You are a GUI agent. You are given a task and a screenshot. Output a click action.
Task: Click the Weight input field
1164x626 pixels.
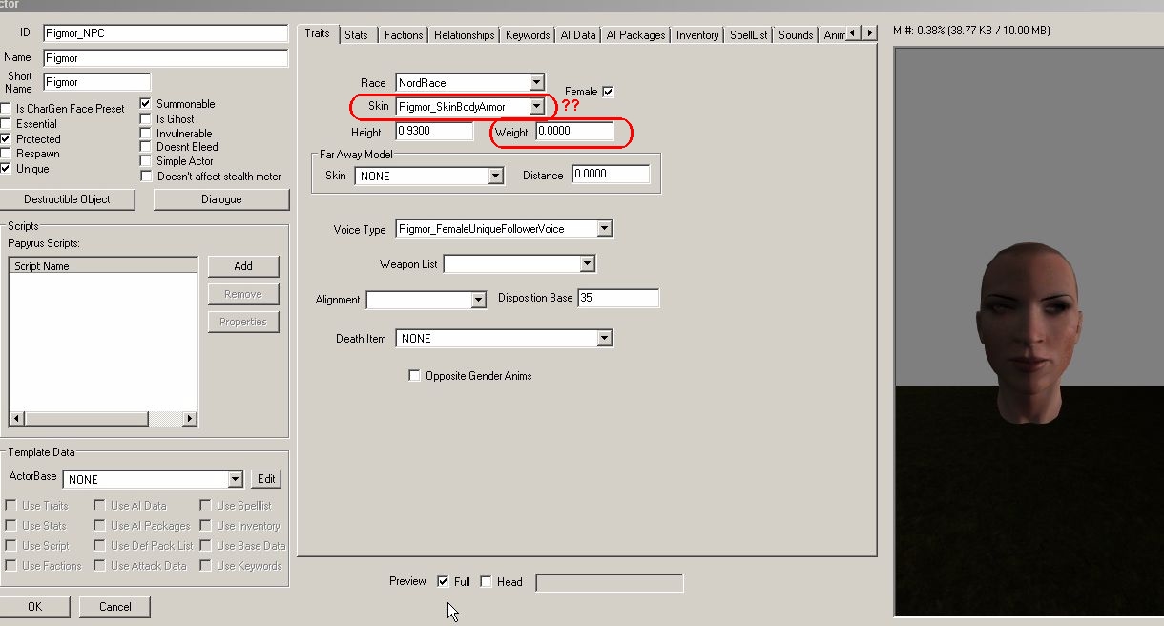(574, 132)
